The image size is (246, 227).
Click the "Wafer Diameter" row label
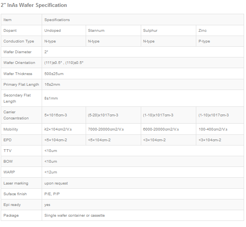[x=18, y=52]
